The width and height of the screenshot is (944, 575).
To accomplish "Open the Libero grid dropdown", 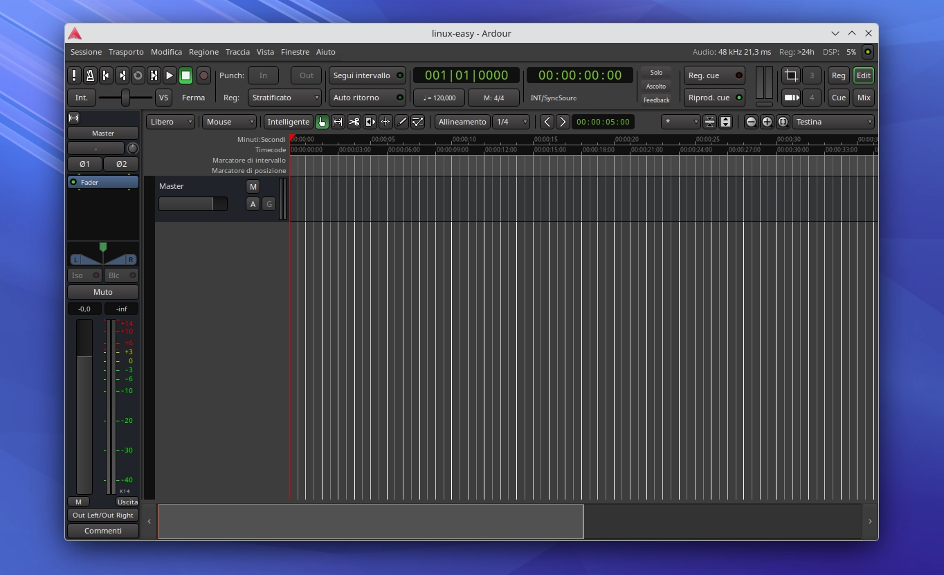I will pos(170,122).
